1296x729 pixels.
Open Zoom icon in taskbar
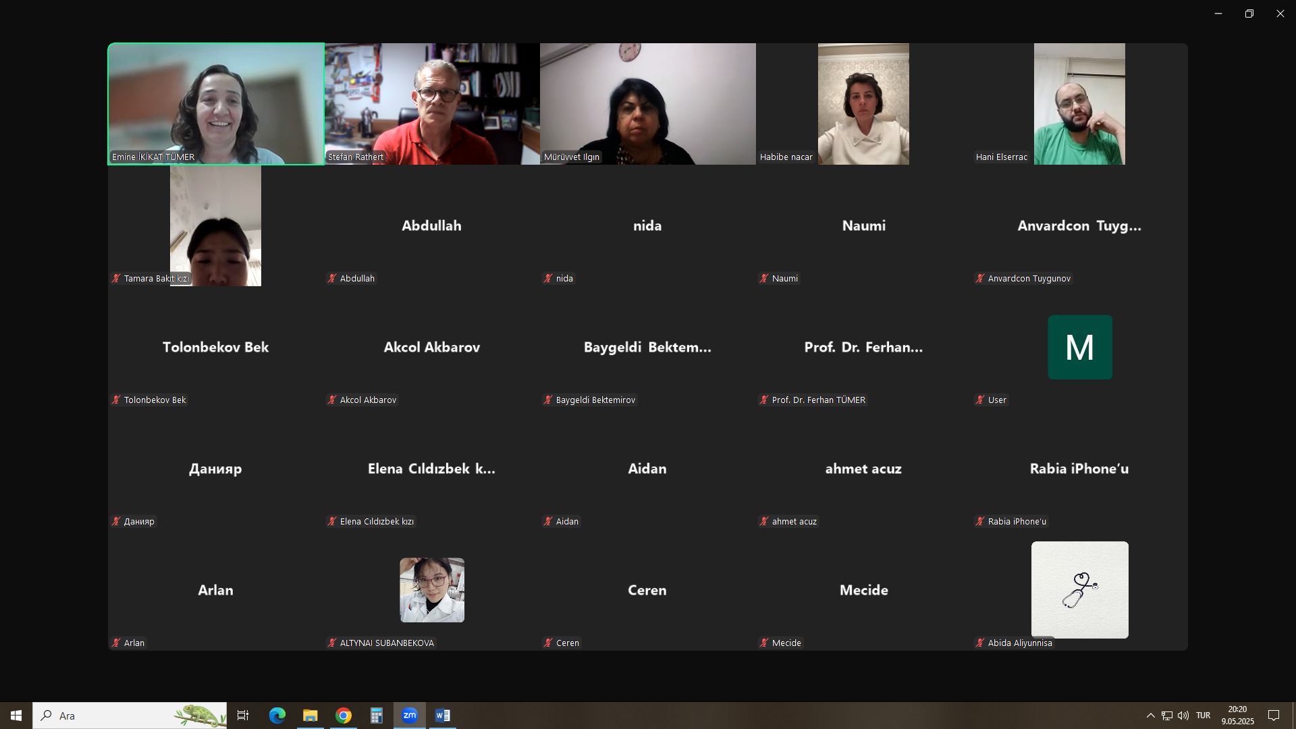(410, 715)
